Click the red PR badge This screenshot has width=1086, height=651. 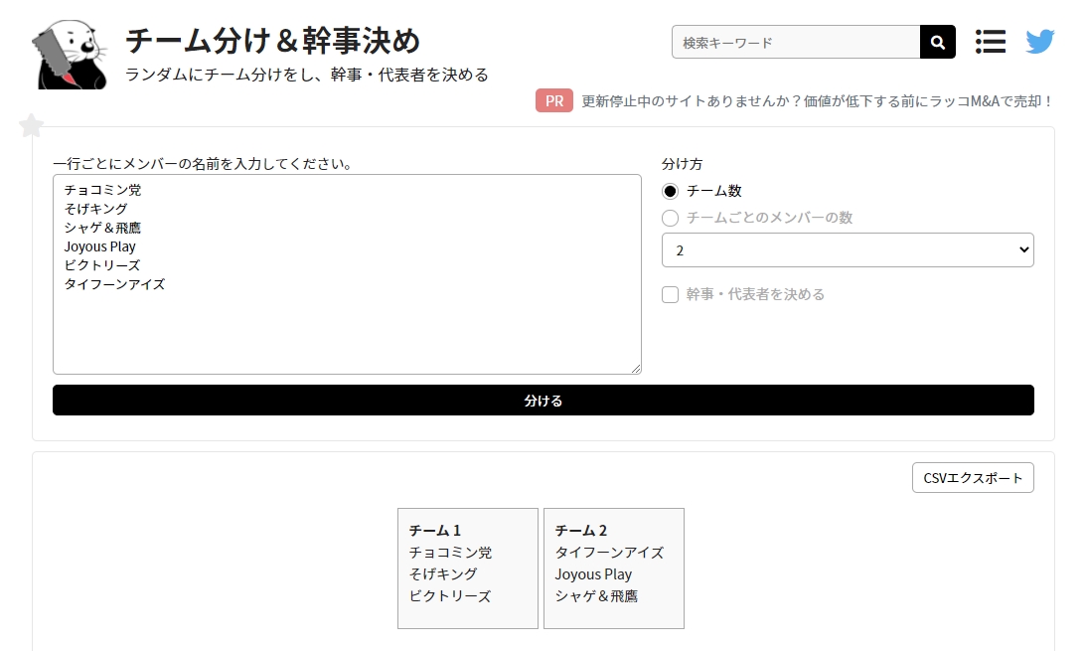coord(553,100)
